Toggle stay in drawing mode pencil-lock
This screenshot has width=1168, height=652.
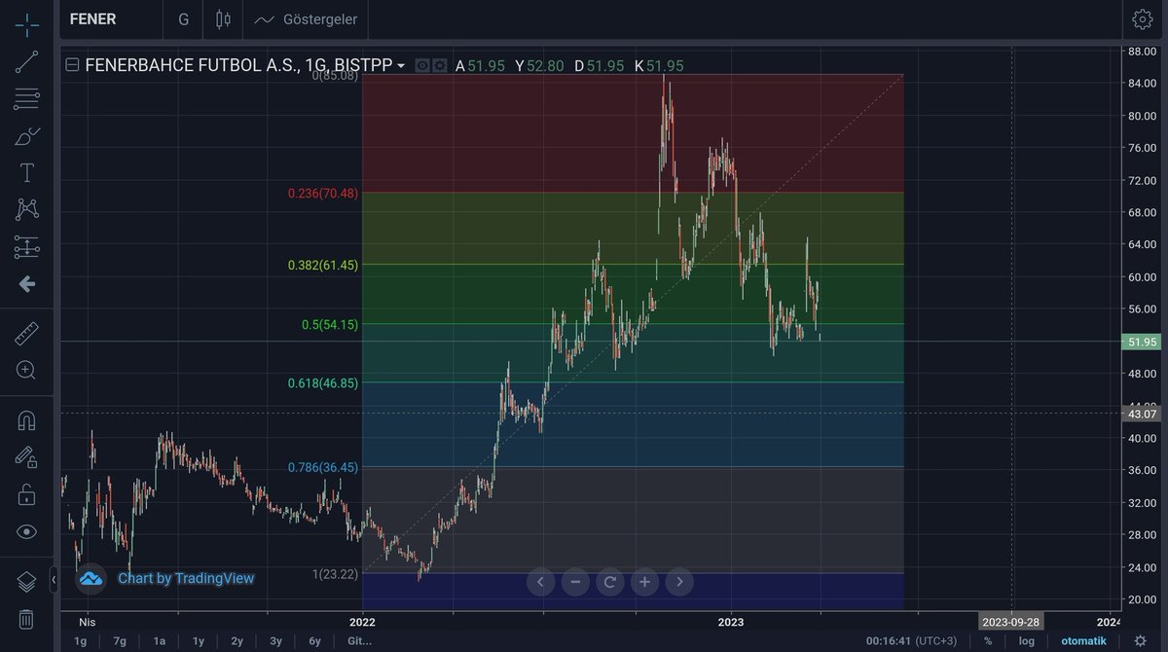pos(26,457)
